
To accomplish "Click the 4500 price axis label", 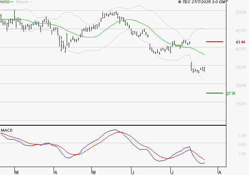I will (241, 31).
